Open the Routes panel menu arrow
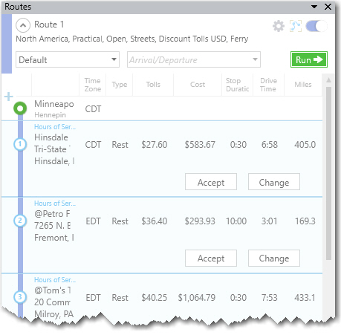 click(x=314, y=7)
